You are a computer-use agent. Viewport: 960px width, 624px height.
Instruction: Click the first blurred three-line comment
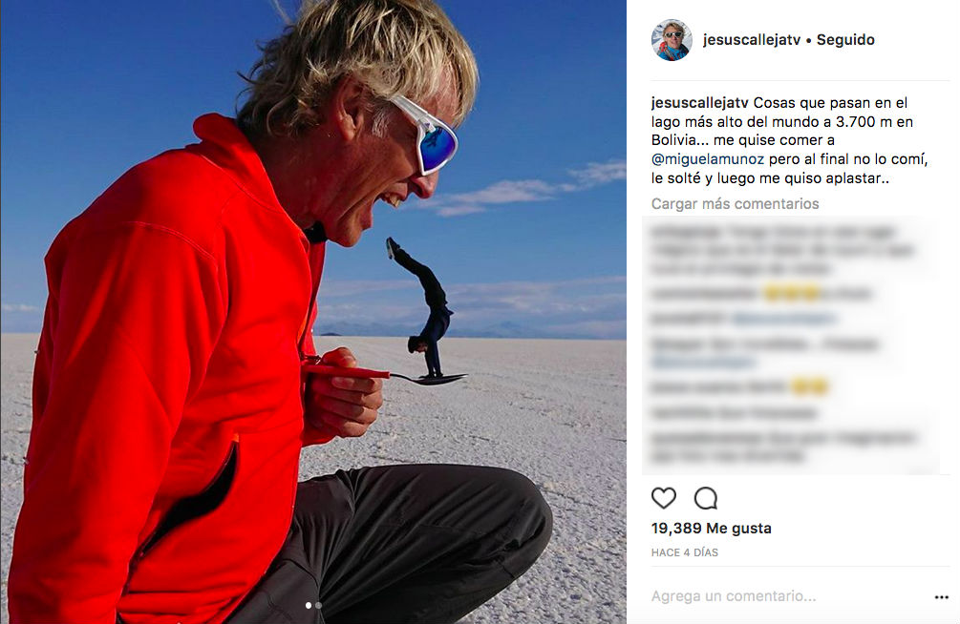point(782,250)
